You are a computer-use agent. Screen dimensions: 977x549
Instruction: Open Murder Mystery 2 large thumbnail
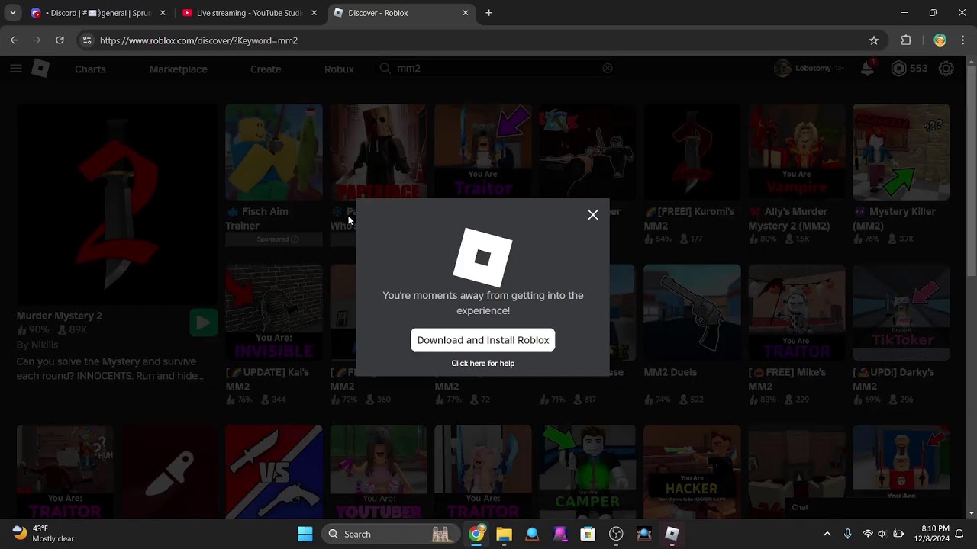click(117, 203)
